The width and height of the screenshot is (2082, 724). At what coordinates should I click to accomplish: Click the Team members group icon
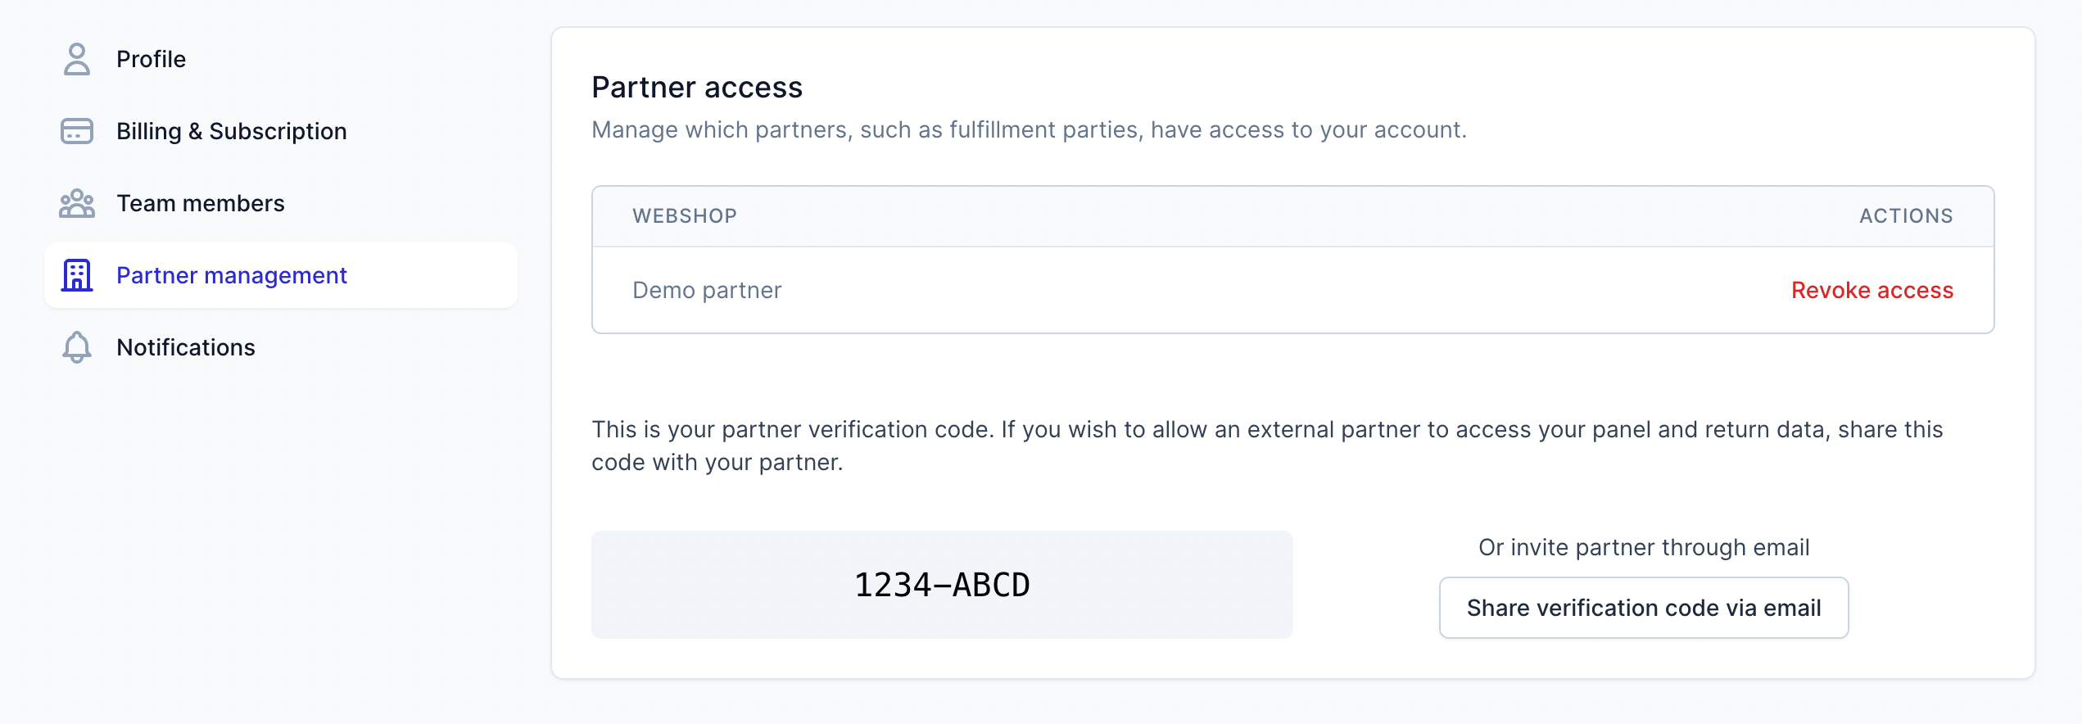tap(77, 203)
